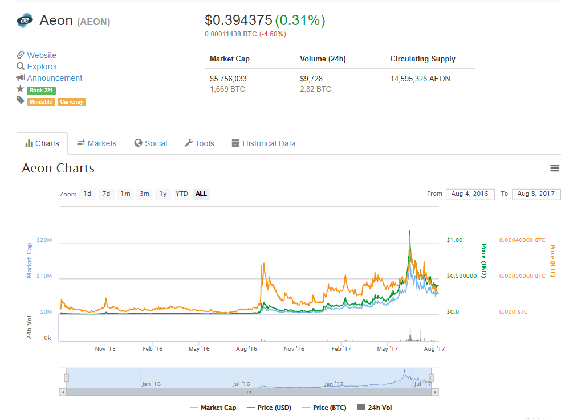
Task: Click the 14,595,328 AEON supply value
Action: 420,79
